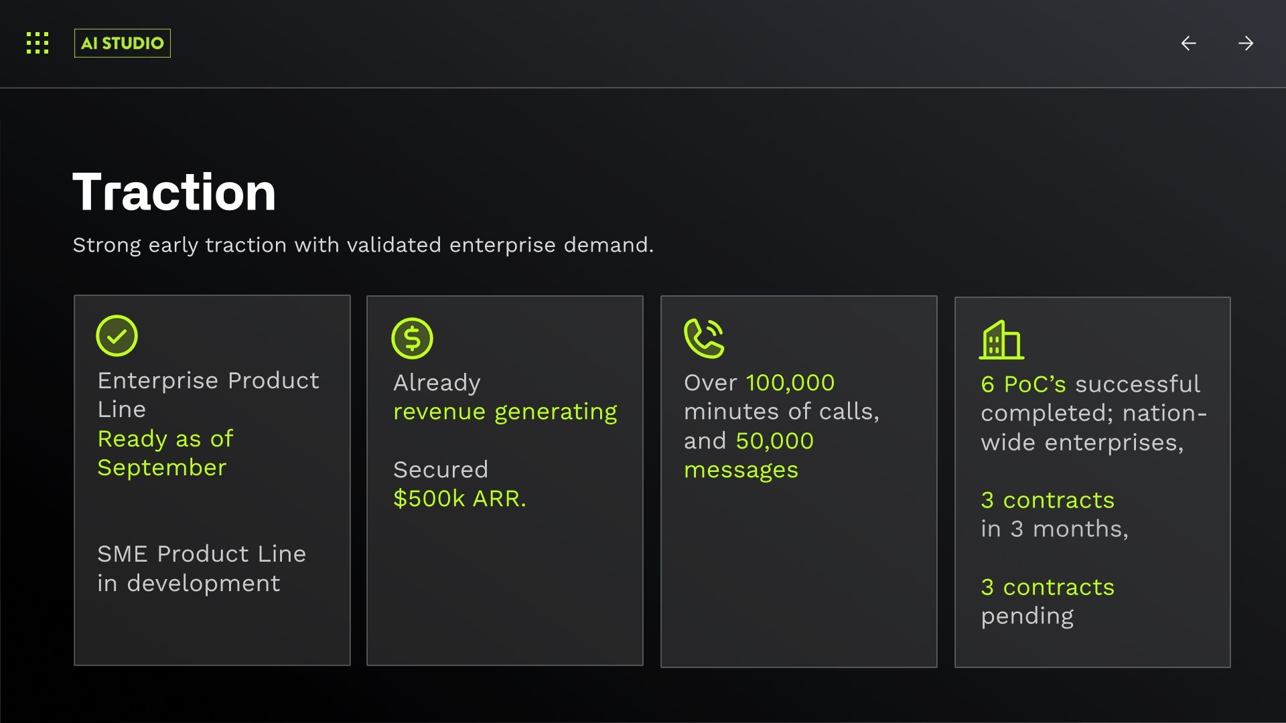Viewport: 1286px width, 723px height.
Task: Click the '100,000' minutes figure
Action: (x=790, y=382)
